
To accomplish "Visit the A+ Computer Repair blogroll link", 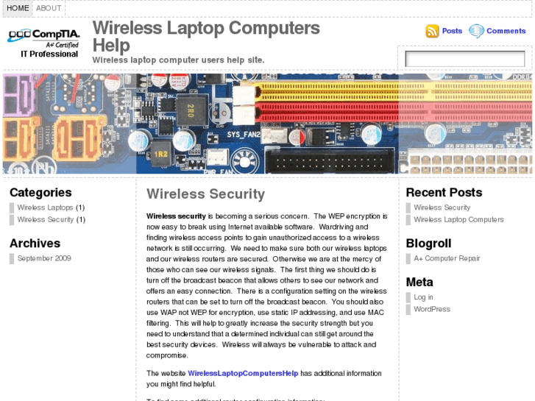I will coord(447,258).
